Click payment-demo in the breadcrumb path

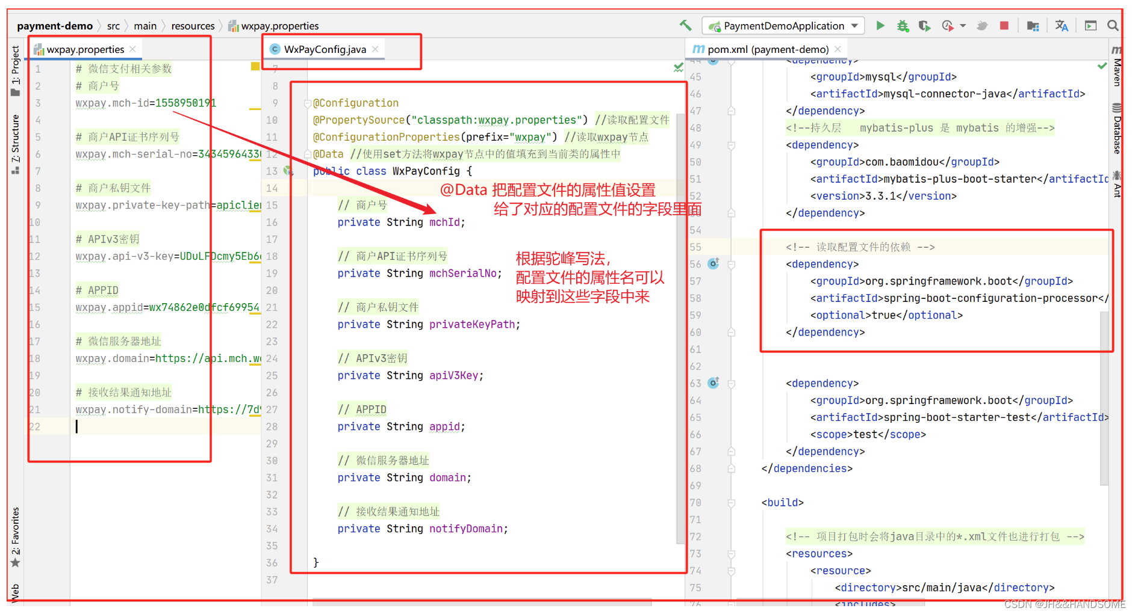point(55,26)
